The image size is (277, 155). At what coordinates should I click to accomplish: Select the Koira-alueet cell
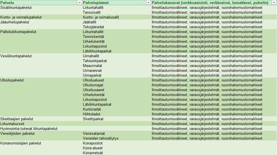tap(117, 148)
